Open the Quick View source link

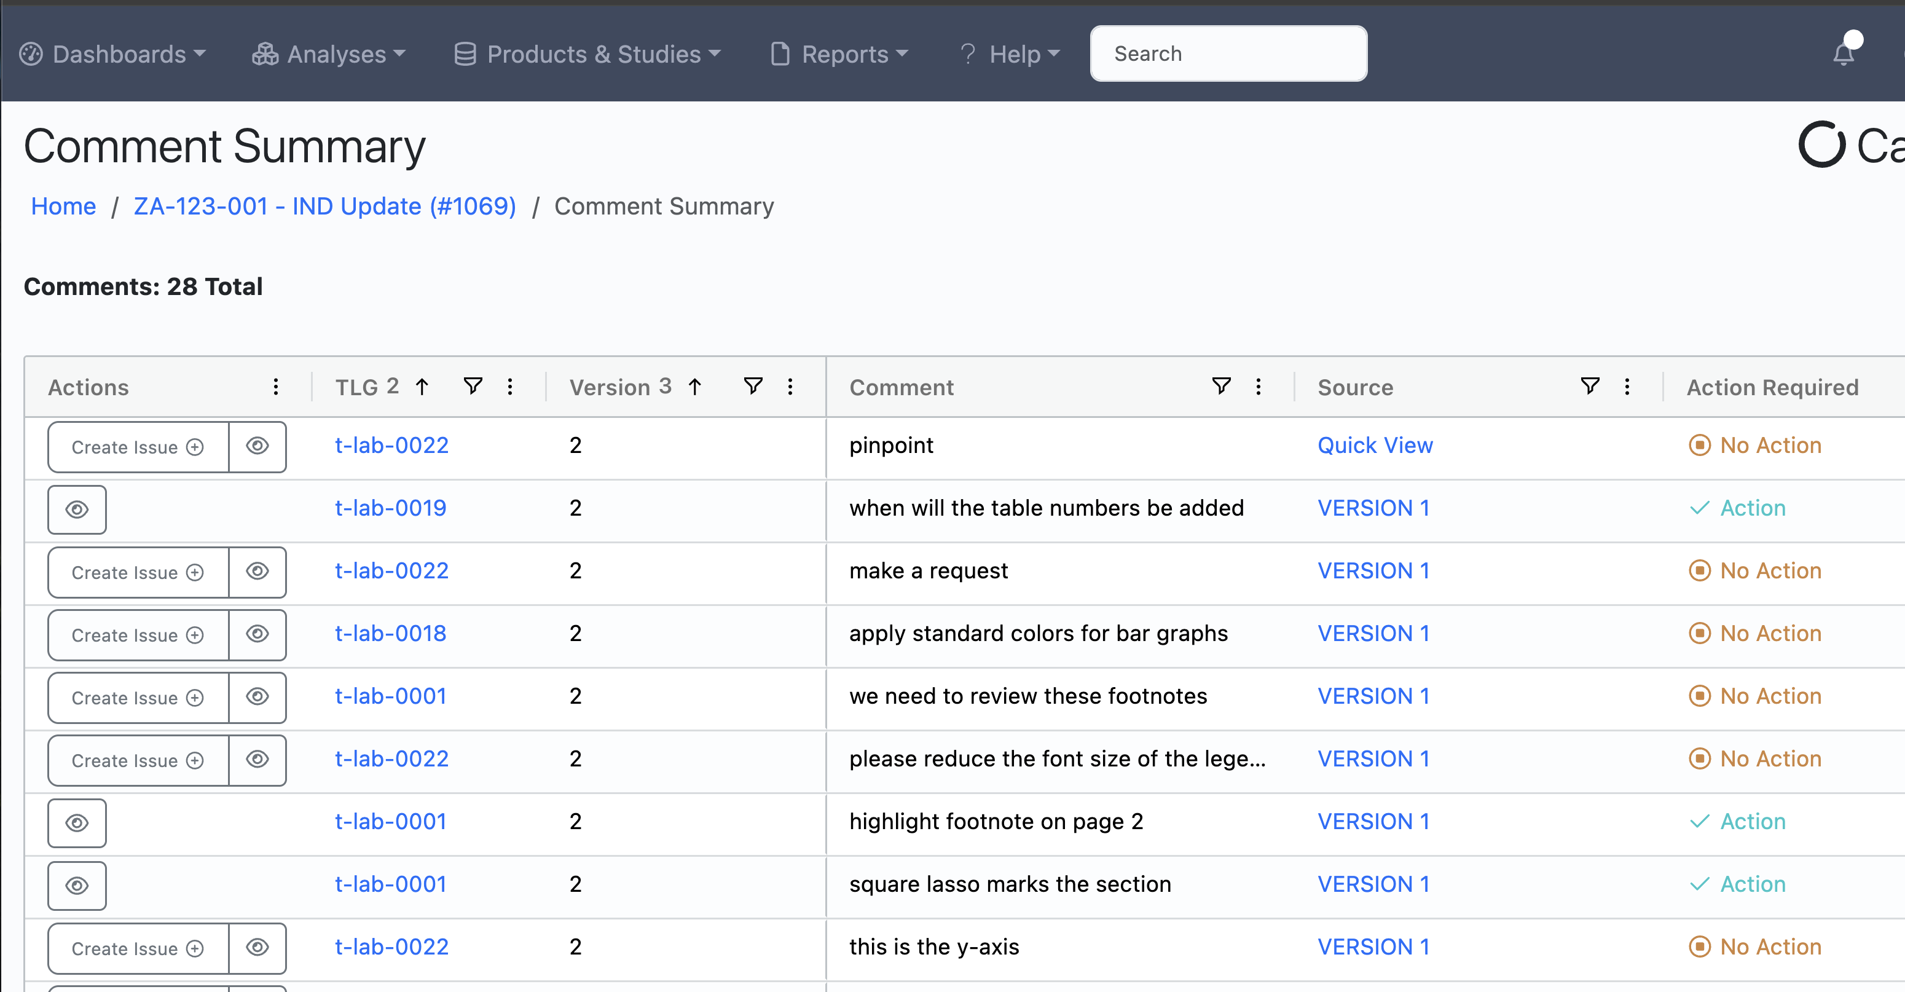1375,446
